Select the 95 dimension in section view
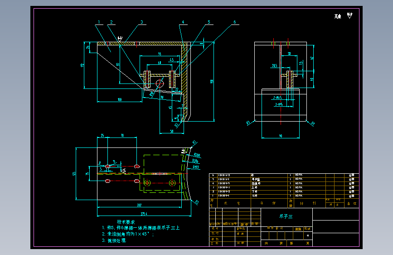 pyautogui.click(x=160, y=54)
